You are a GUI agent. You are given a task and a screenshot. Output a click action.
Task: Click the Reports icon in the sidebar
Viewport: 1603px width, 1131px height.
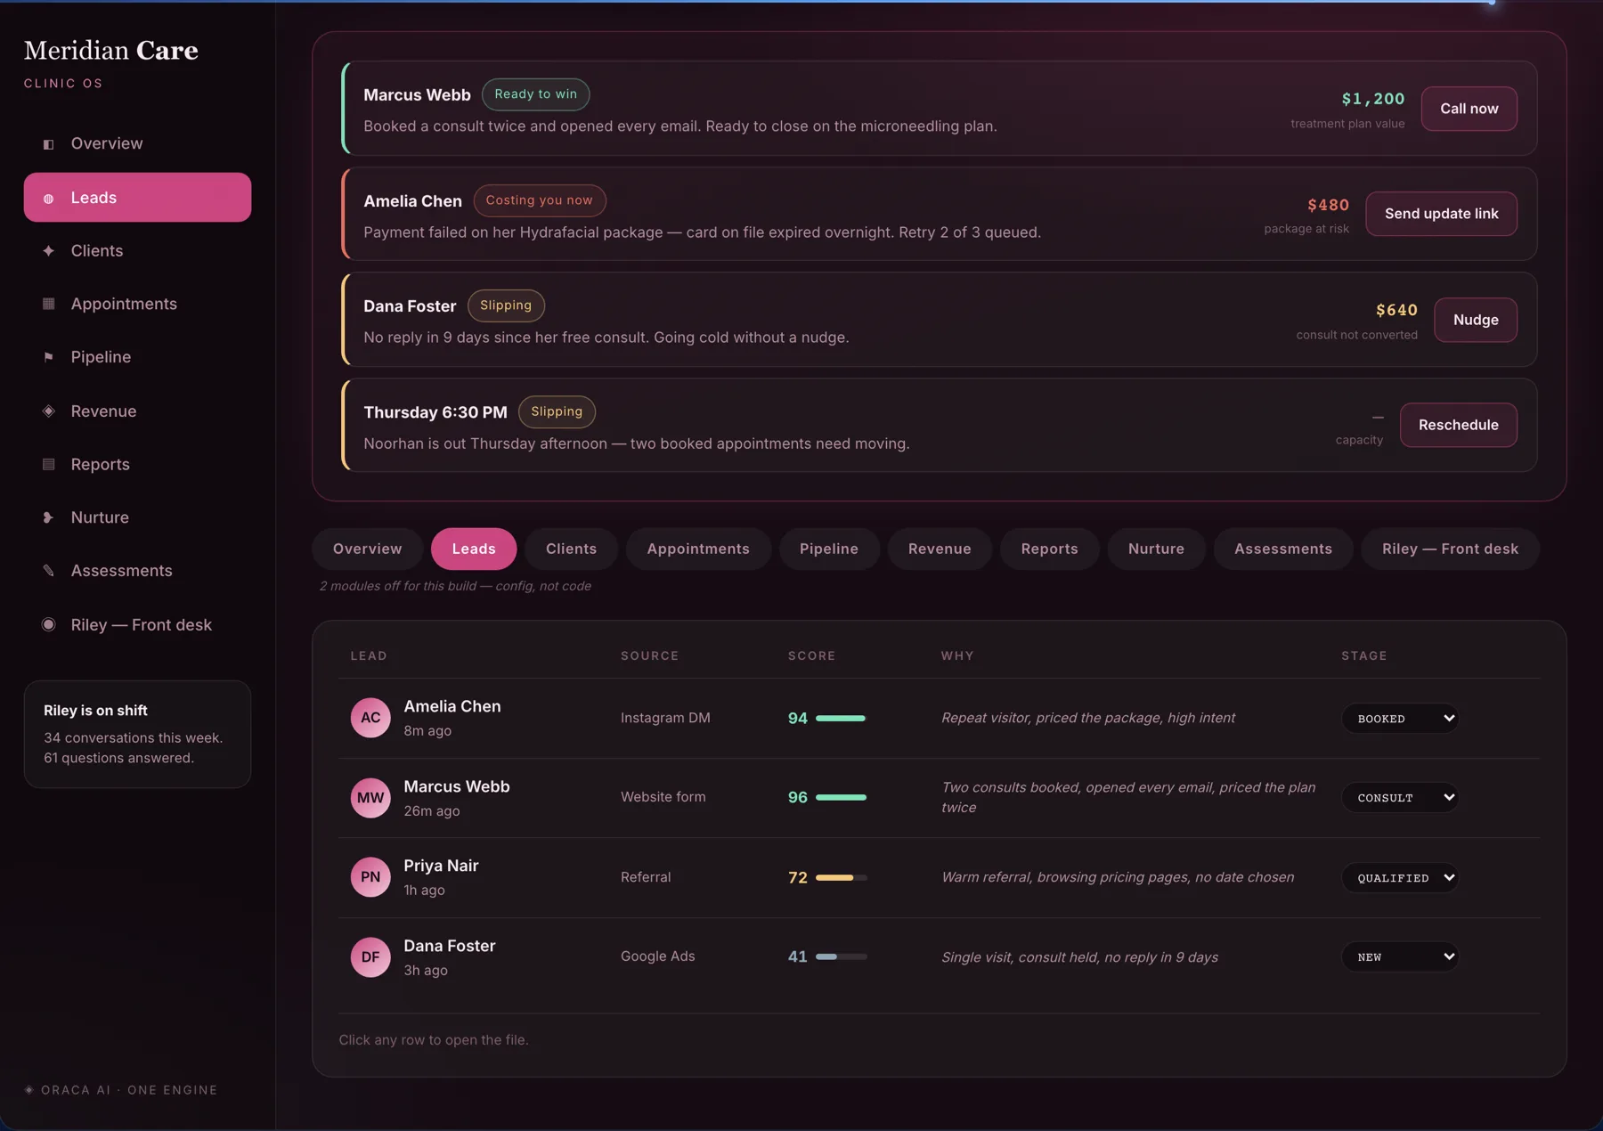pyautogui.click(x=49, y=464)
